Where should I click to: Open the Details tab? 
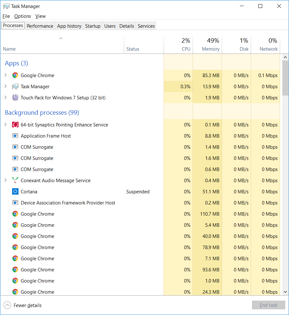pos(127,26)
